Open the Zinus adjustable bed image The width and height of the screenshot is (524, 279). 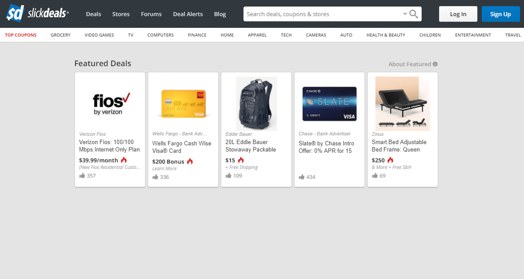pos(402,104)
